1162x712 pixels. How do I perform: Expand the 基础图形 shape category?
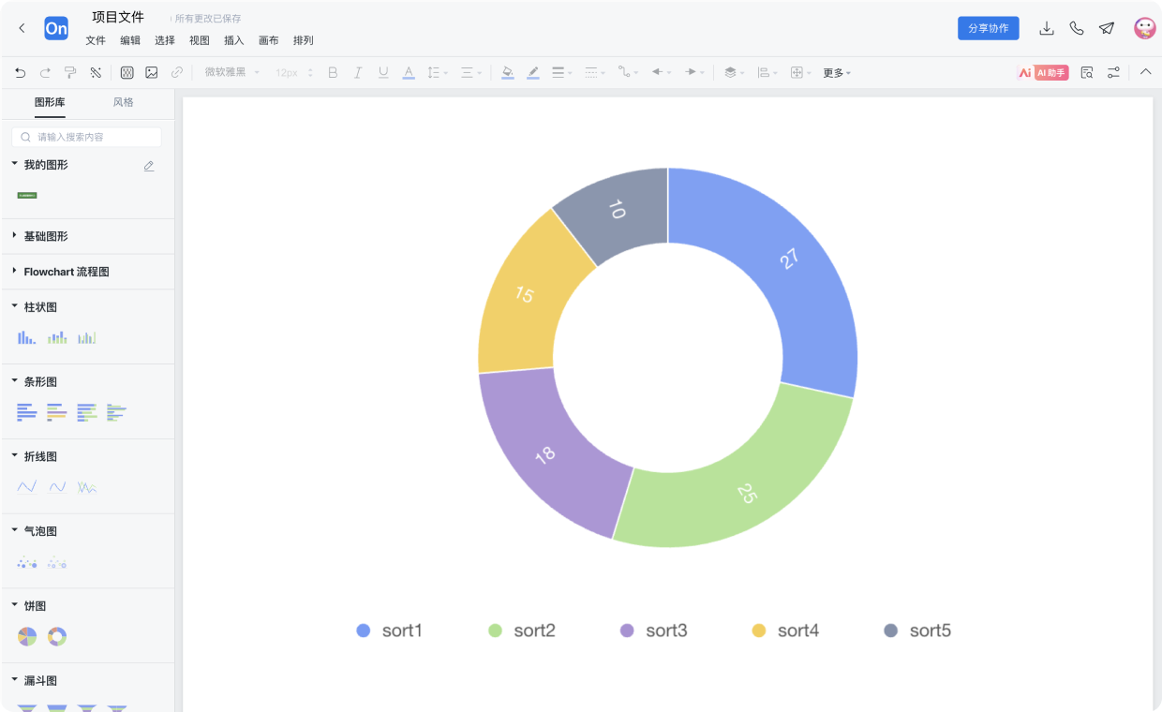click(45, 236)
